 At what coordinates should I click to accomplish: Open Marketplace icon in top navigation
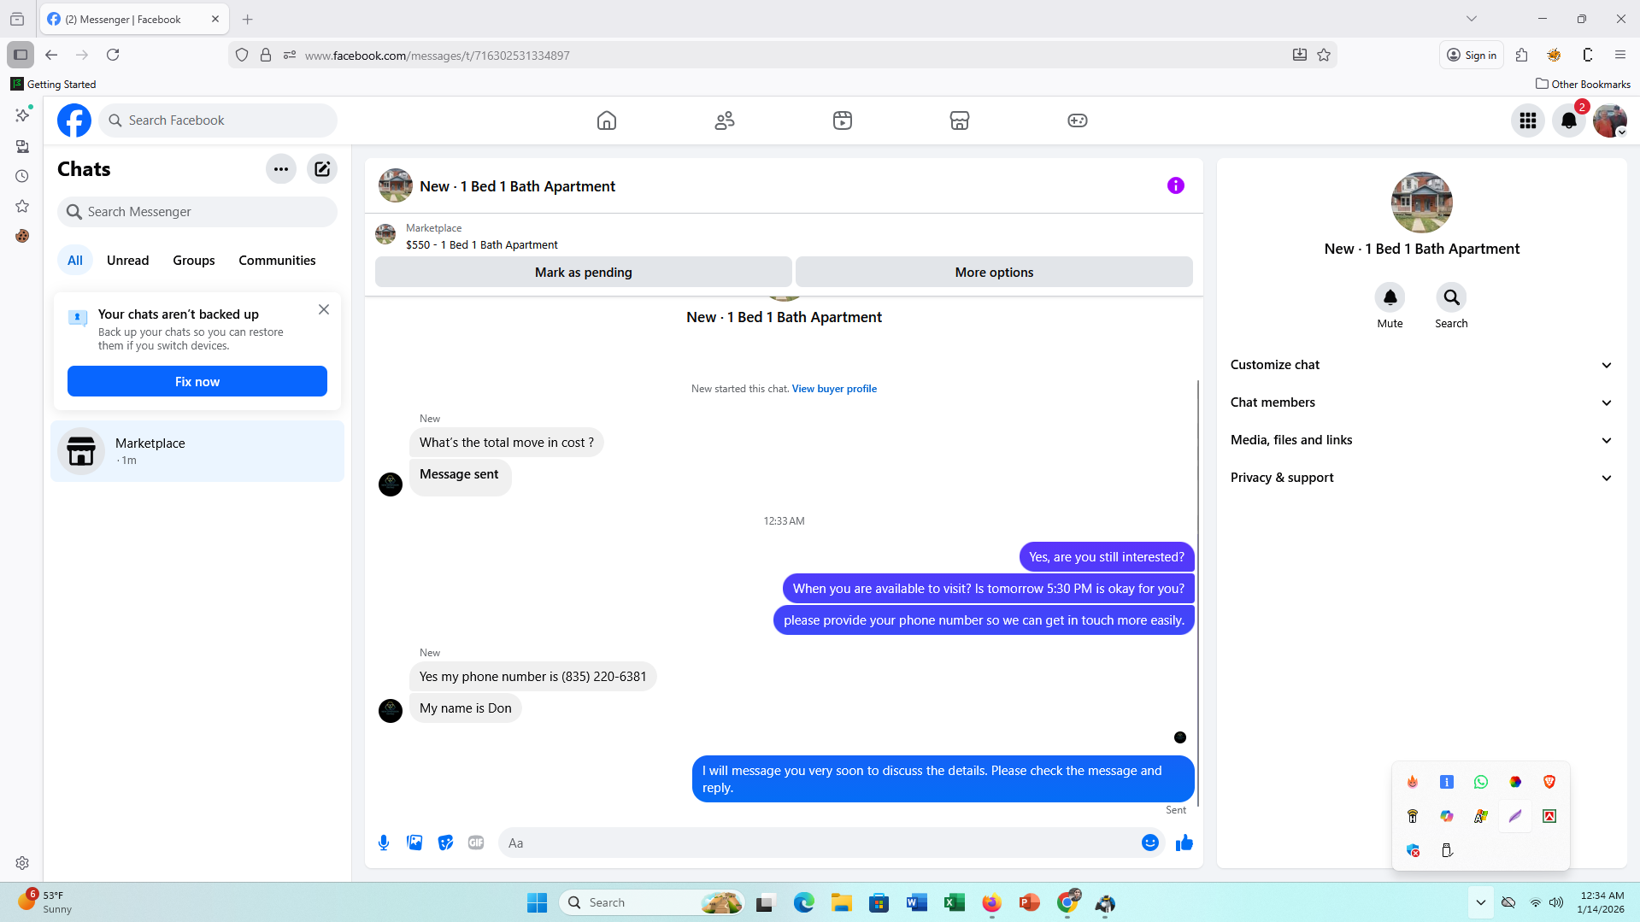[960, 120]
